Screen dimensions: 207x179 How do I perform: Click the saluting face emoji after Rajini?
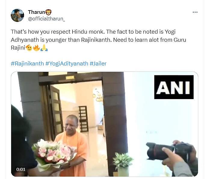click(x=29, y=48)
